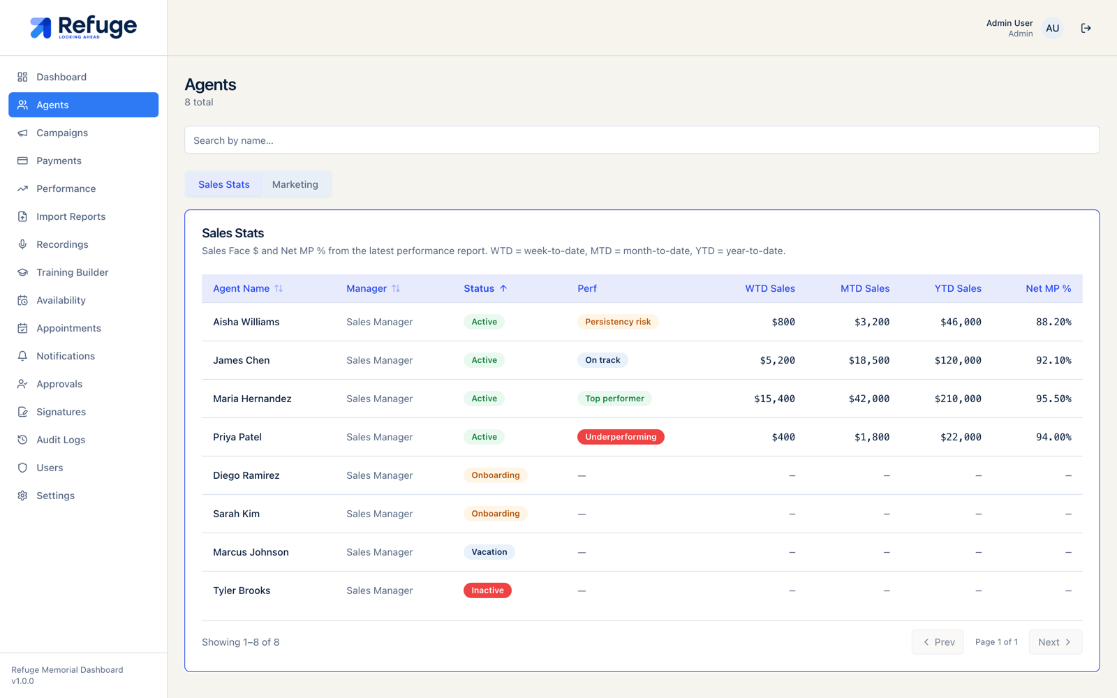Click the Vacation status badge for Marcus Johnson
This screenshot has height=698, width=1117.
[489, 552]
